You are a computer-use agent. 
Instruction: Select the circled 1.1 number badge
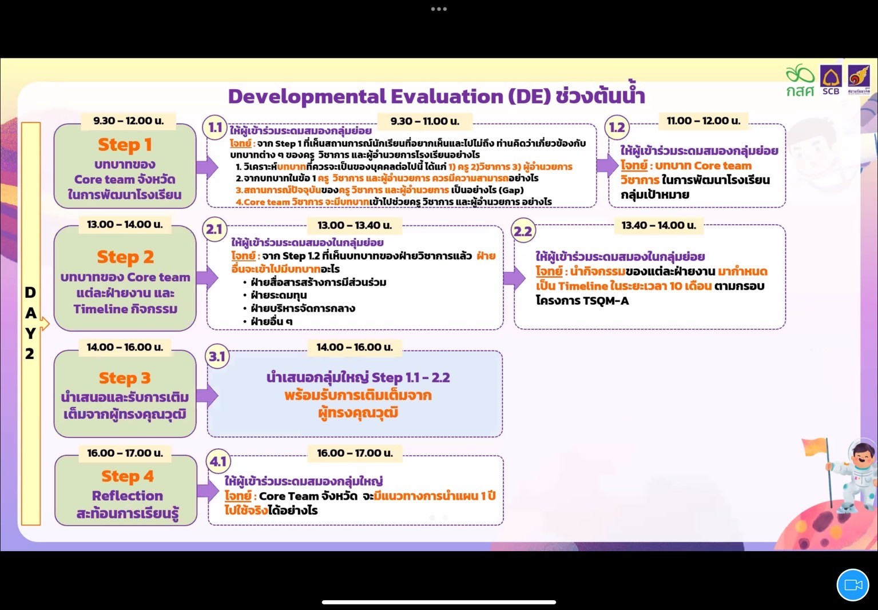(x=215, y=127)
